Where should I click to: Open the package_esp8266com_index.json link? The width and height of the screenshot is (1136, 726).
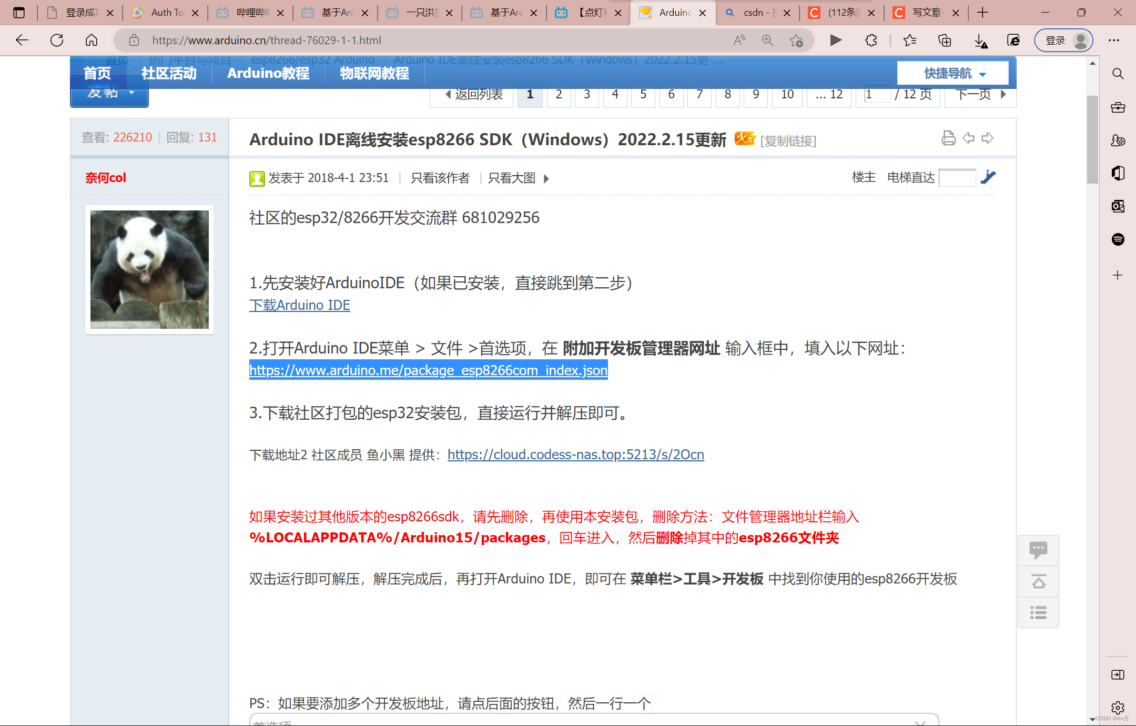(429, 370)
